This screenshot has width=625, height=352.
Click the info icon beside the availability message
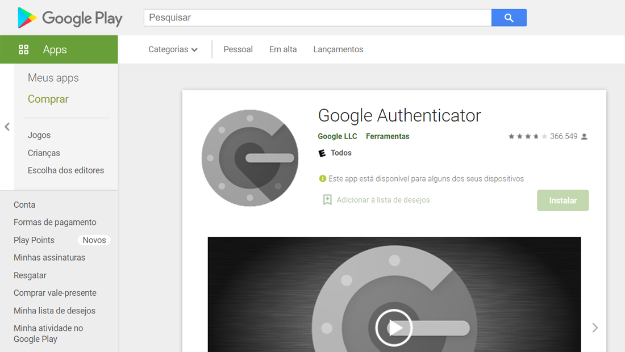pos(322,178)
